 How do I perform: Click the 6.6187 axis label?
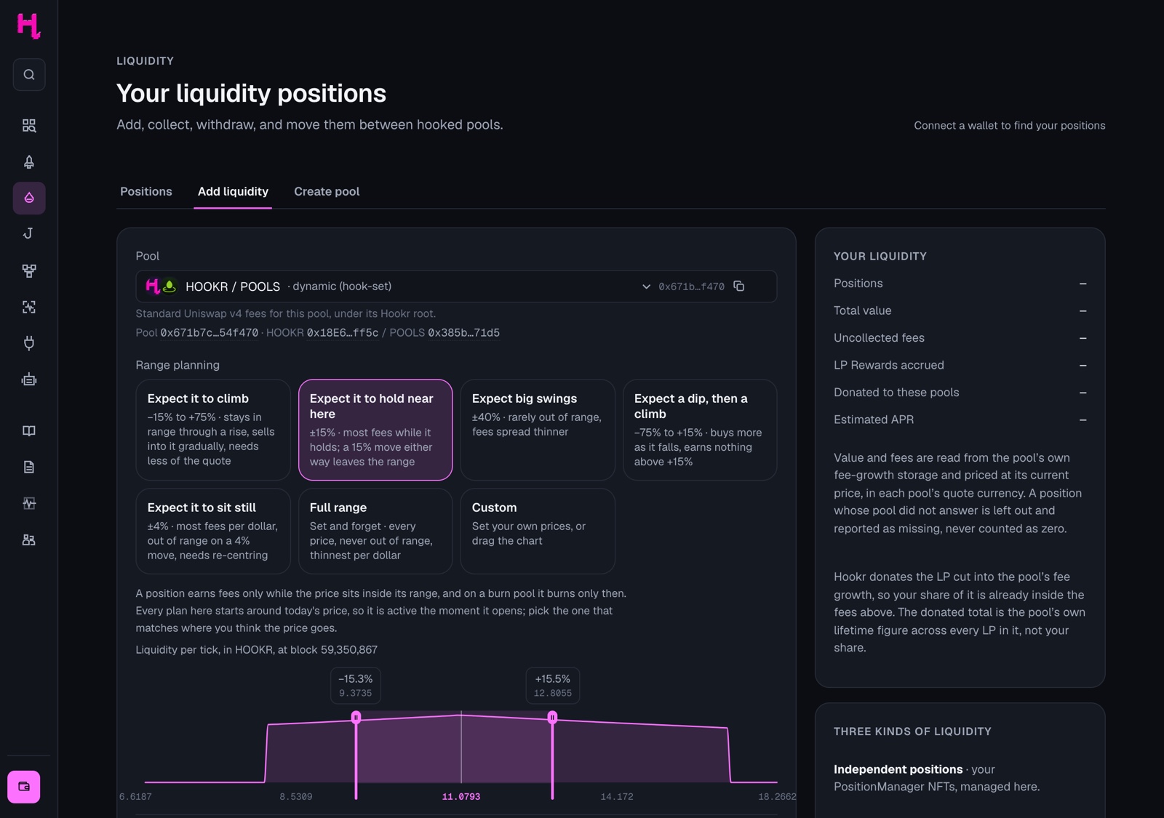pos(136,797)
